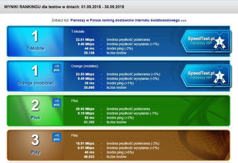The height and width of the screenshot is (163, 238).
Task: Click Orange test count 35,690
Action: click(x=89, y=88)
